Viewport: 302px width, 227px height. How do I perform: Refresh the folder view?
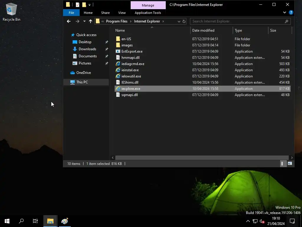click(x=184, y=21)
